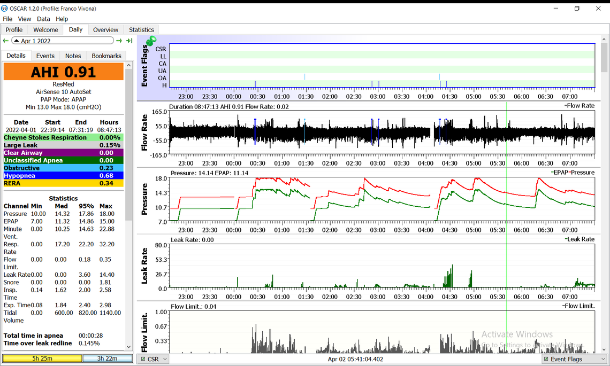Click the Leak Rate legend label at the right
Viewport: 610px width, 366px height.
click(579, 239)
